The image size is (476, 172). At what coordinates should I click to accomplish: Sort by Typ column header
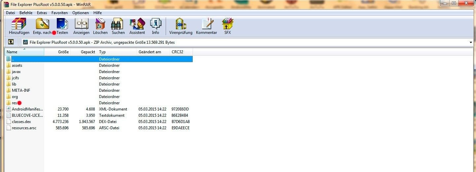[x=117, y=52]
